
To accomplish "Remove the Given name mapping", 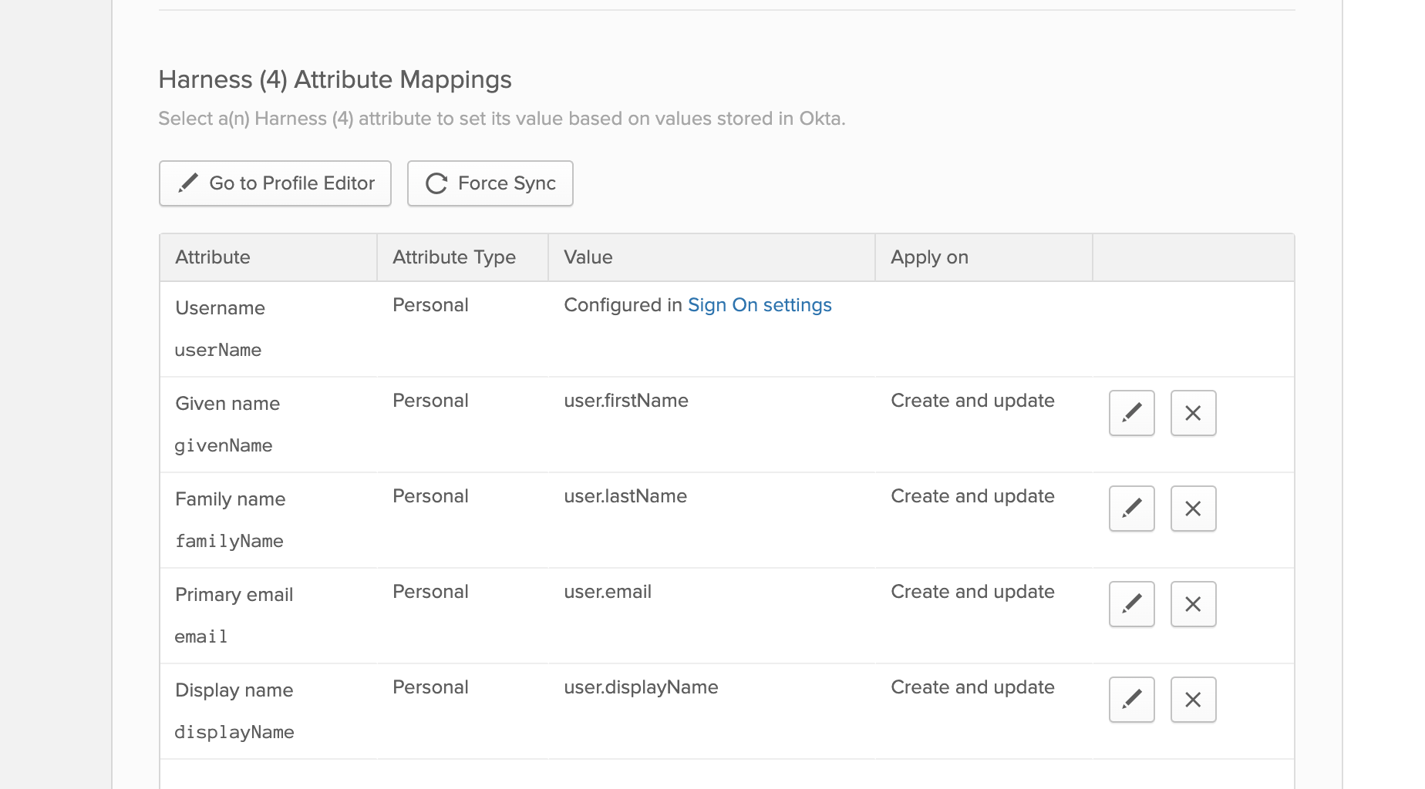I will click(1193, 413).
